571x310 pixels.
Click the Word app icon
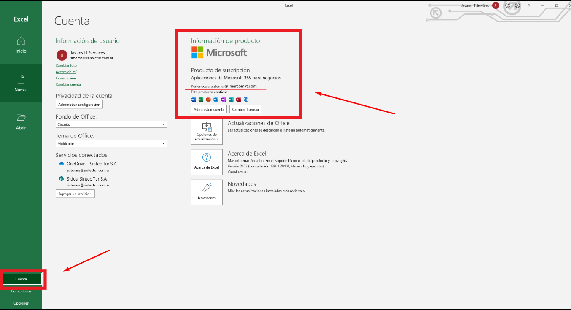194,100
